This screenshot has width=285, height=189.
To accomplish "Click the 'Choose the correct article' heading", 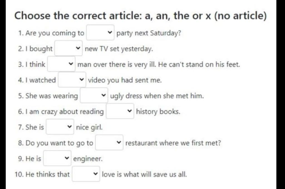I will tap(141, 15).
